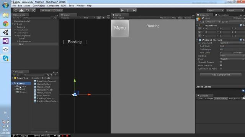Viewport: 245px width, 137px height.
Task: Click the Grid object cube icon in Inspector
Action: point(198,19)
